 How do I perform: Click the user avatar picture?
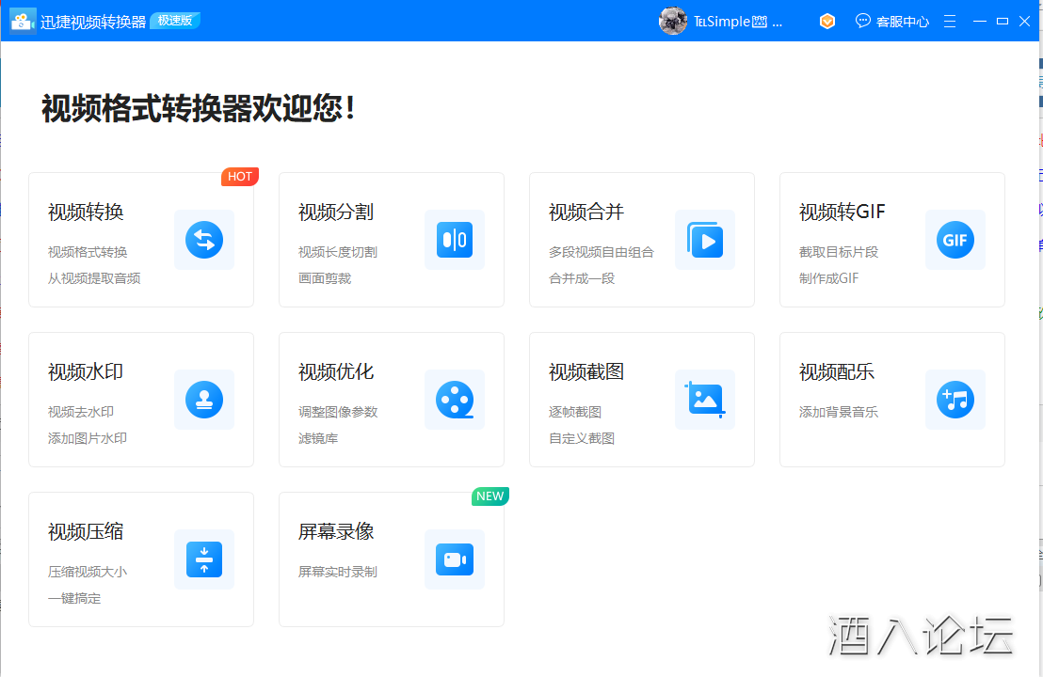(x=673, y=21)
